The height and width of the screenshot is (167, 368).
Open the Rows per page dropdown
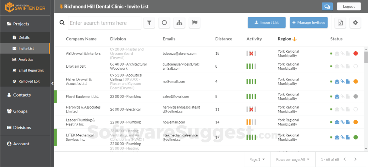[293, 159]
